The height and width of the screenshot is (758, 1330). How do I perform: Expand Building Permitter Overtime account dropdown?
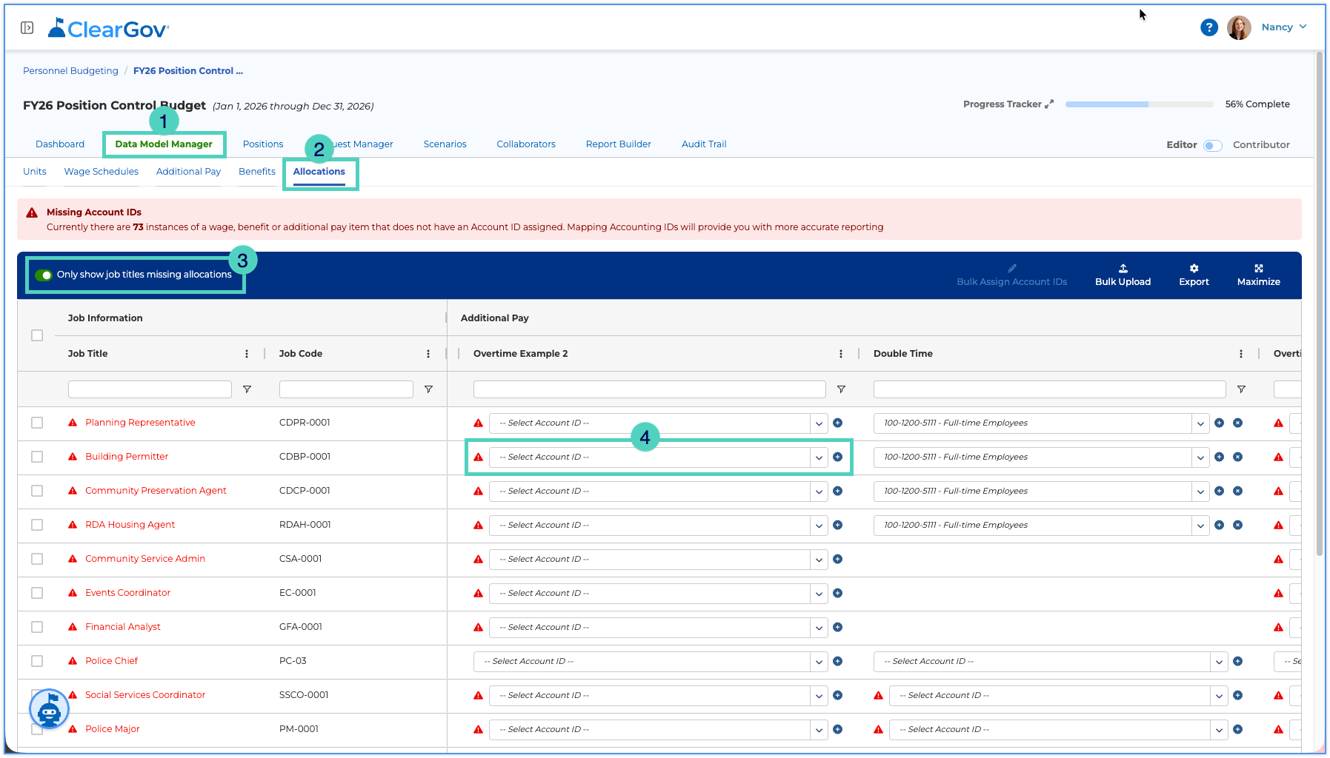[819, 457]
